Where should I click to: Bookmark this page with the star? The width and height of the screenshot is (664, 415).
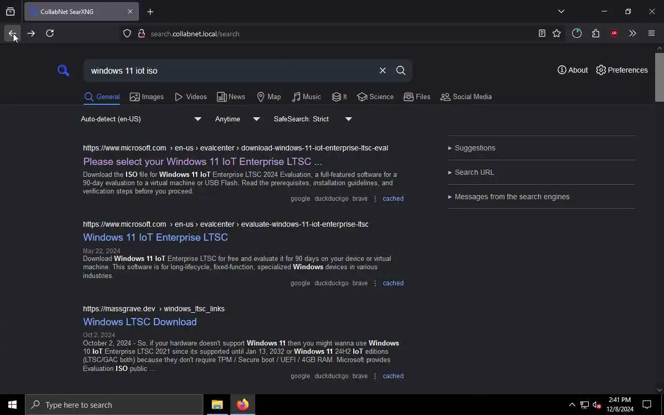[x=557, y=33]
